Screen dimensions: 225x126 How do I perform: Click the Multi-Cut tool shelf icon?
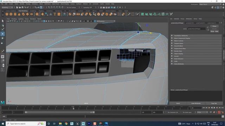129,14
